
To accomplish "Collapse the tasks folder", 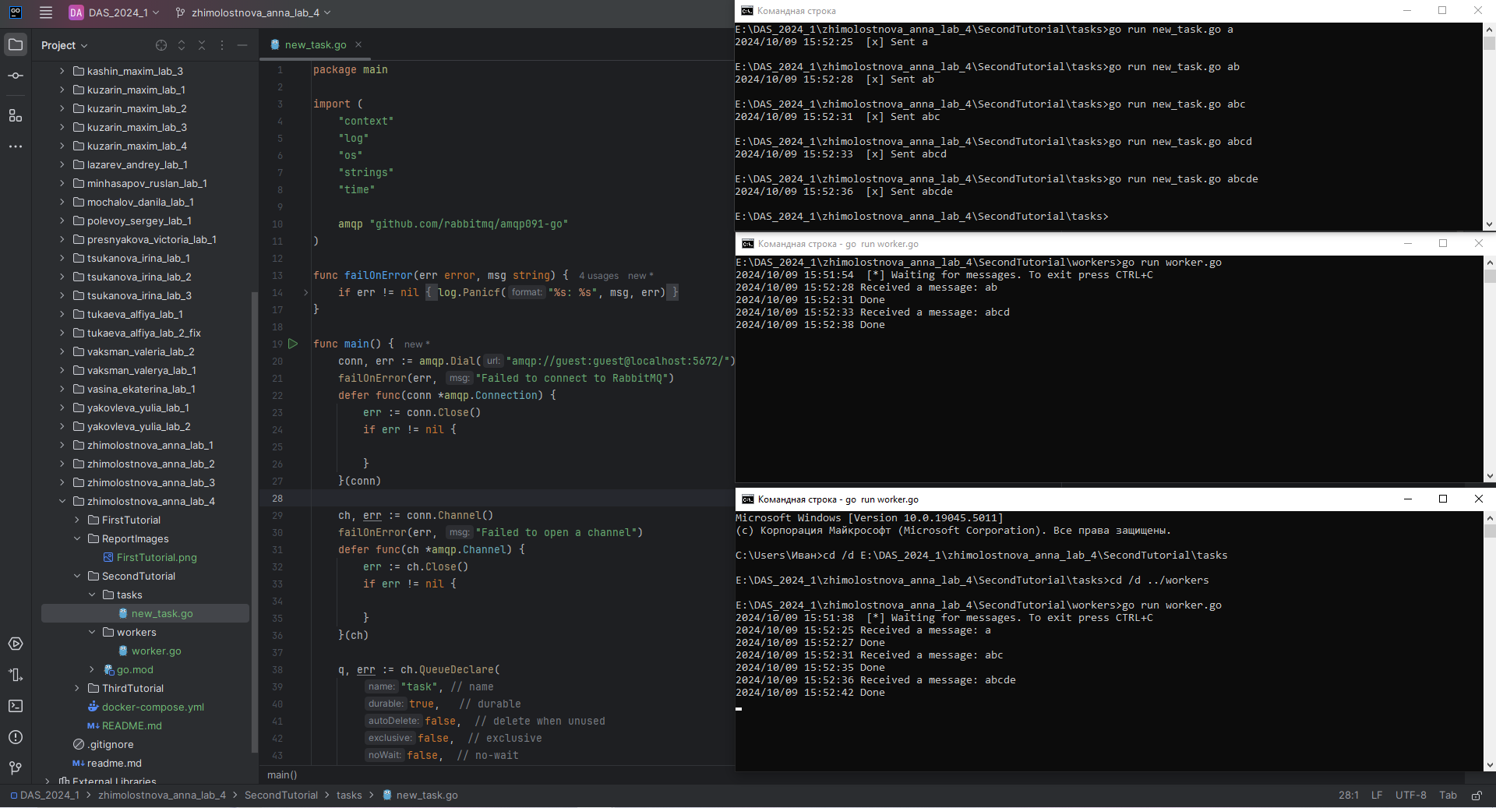I will click(92, 595).
